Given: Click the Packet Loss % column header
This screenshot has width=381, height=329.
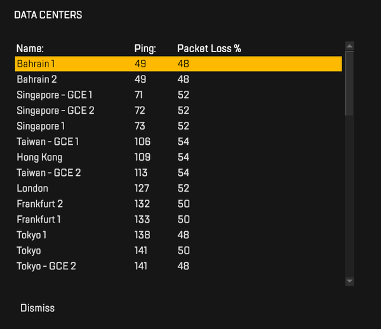Looking at the screenshot, I should tap(209, 48).
